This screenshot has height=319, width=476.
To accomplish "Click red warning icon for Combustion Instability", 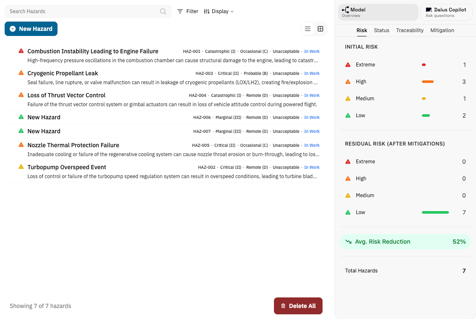I will click(x=21, y=51).
